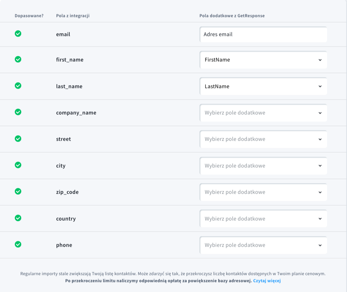This screenshot has height=292, width=347.
Task: Click the green check next to last_name
Action: click(18, 86)
